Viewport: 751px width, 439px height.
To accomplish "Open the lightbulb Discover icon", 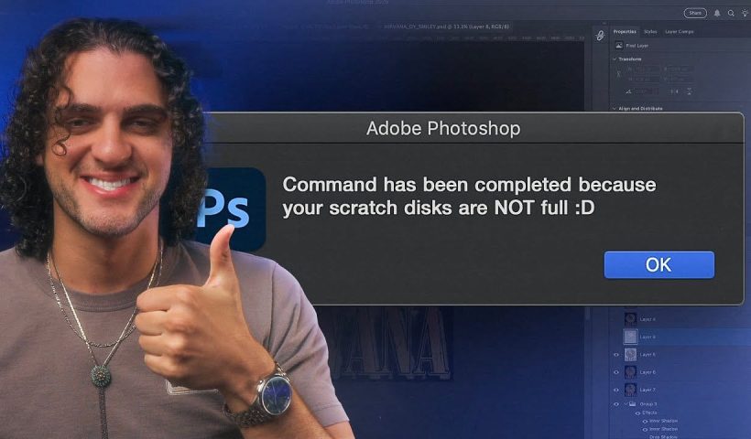I will pyautogui.click(x=745, y=14).
